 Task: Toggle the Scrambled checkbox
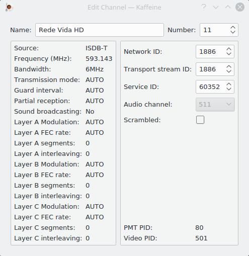tap(200, 120)
